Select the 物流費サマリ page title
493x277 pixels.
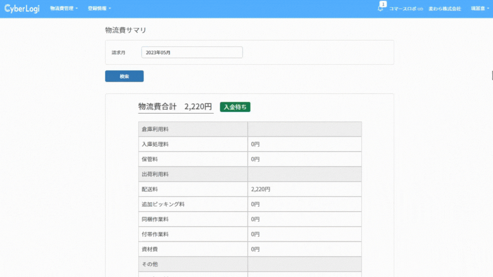pyautogui.click(x=126, y=30)
